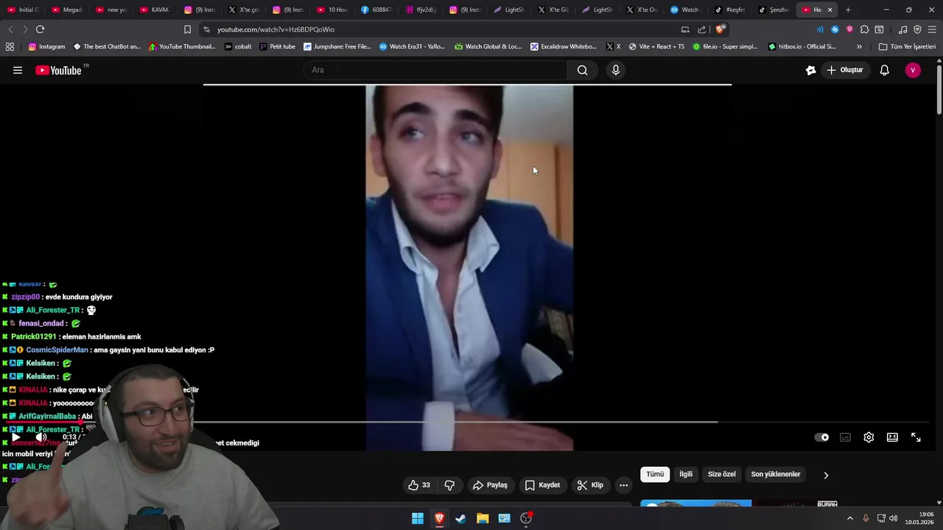The image size is (943, 530).
Task: Open the taskbar clock and date
Action: [919, 518]
